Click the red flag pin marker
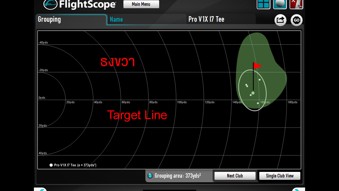This screenshot has width=339, height=191. click(257, 66)
